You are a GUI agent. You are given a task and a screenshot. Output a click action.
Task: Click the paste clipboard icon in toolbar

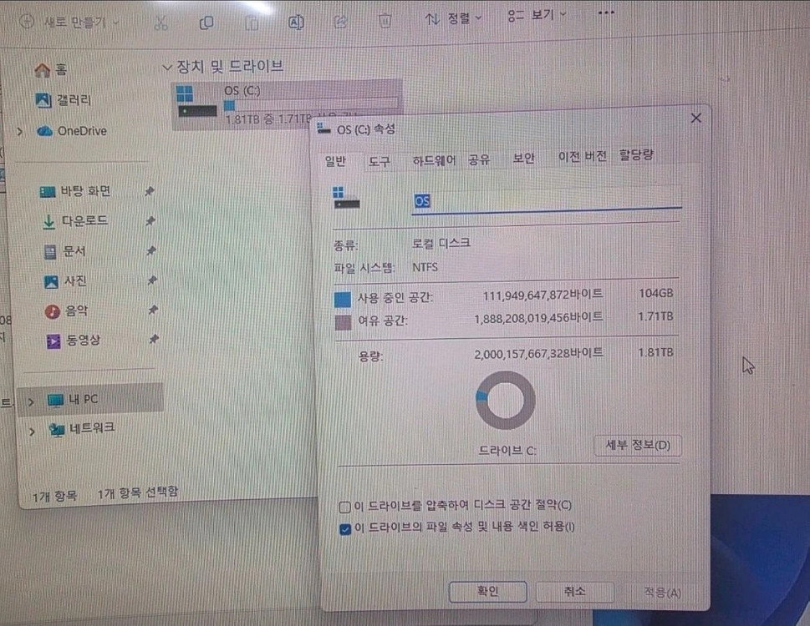pyautogui.click(x=252, y=23)
